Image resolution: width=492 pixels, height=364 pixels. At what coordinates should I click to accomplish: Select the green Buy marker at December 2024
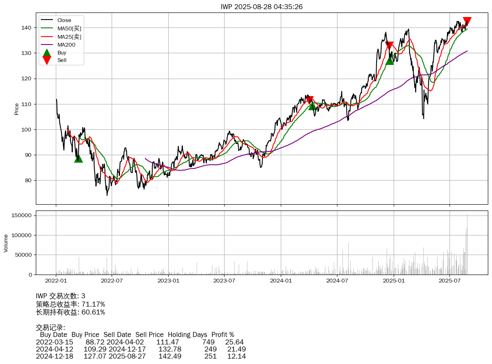pos(390,61)
